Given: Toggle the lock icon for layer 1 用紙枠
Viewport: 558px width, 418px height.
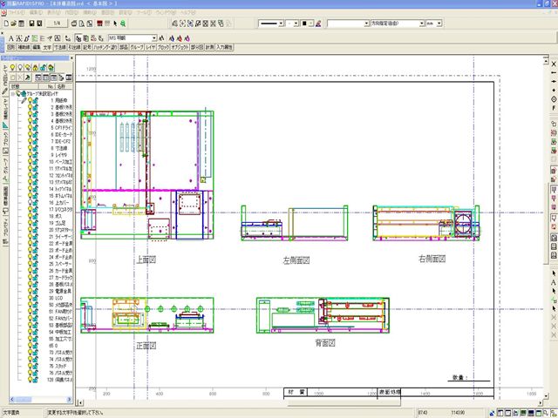Looking at the screenshot, I should [x=36, y=101].
